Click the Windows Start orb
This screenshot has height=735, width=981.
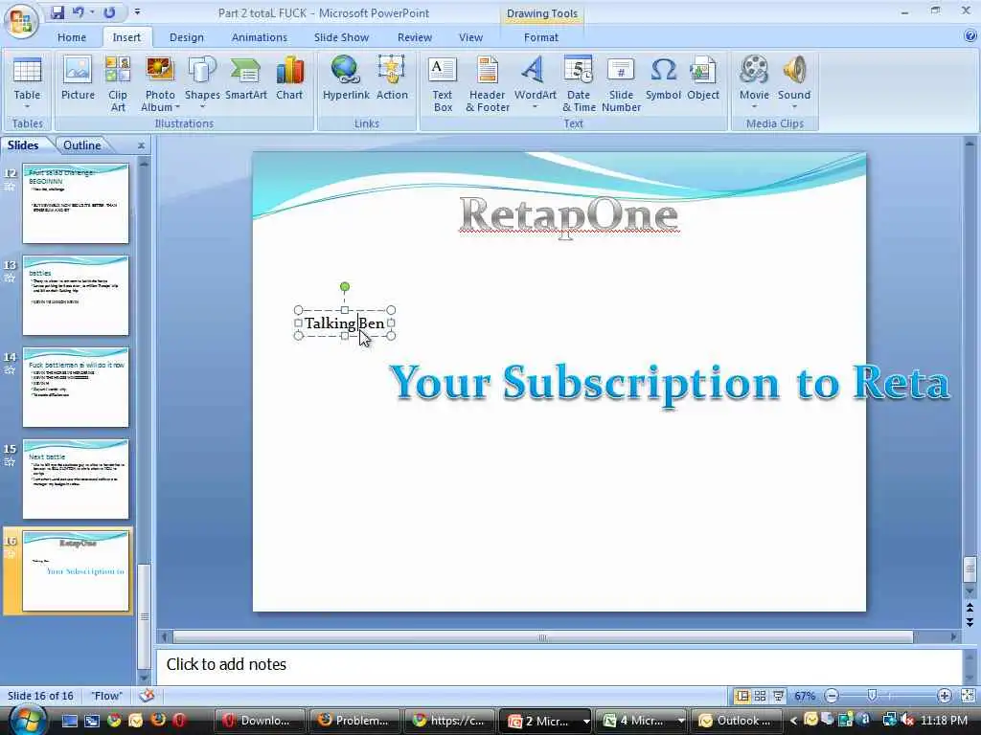click(x=26, y=720)
